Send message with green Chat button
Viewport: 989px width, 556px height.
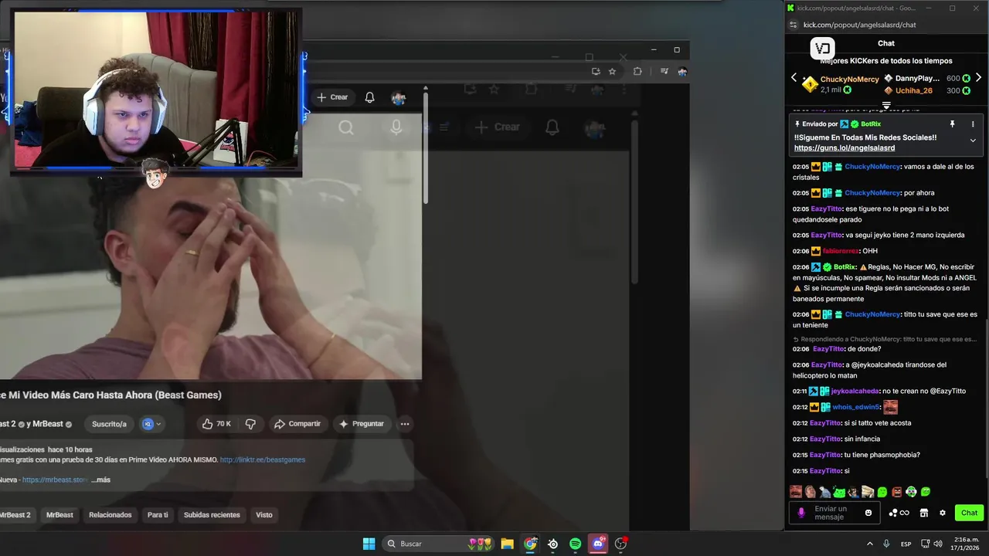969,513
